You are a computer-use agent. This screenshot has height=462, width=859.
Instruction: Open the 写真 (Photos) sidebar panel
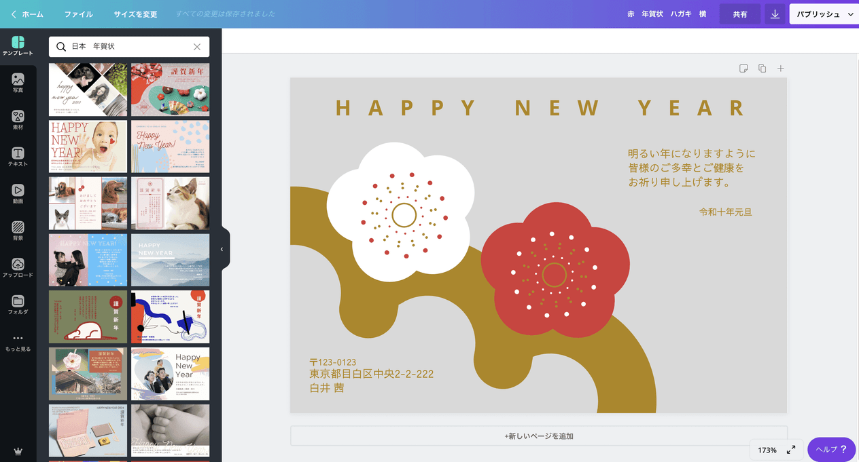18,83
